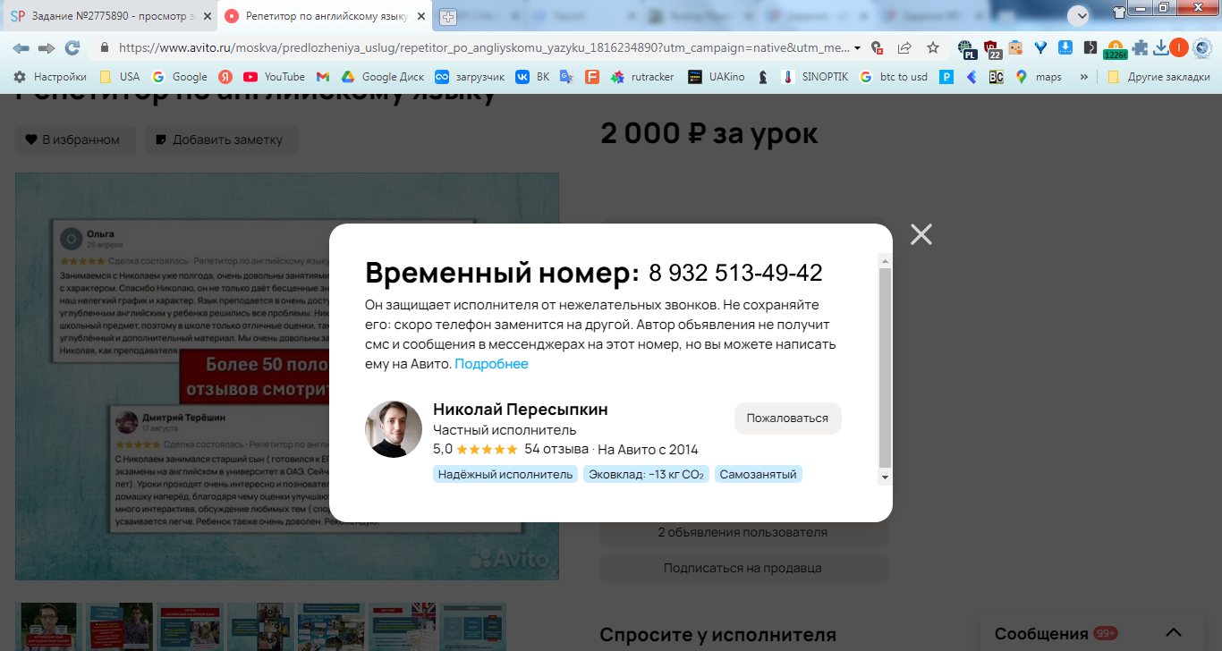Screen dimensions: 1222x651
Task: Open the browser downloads arrow icon
Action: click(x=1160, y=47)
